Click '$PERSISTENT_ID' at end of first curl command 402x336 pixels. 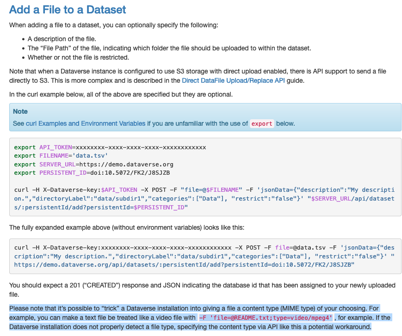tap(159, 207)
